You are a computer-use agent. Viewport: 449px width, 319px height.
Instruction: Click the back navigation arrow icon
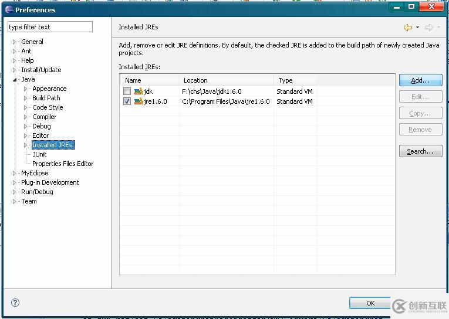click(408, 28)
